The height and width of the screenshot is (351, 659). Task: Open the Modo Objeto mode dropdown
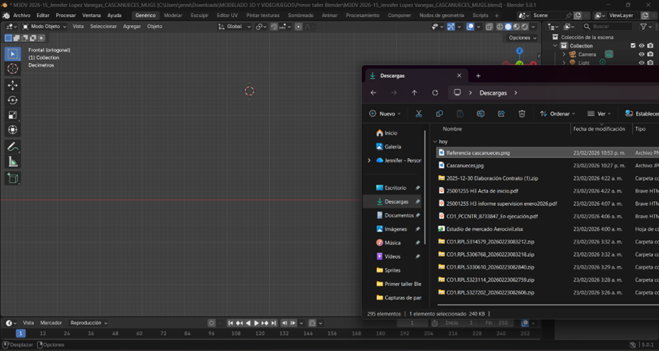45,26
